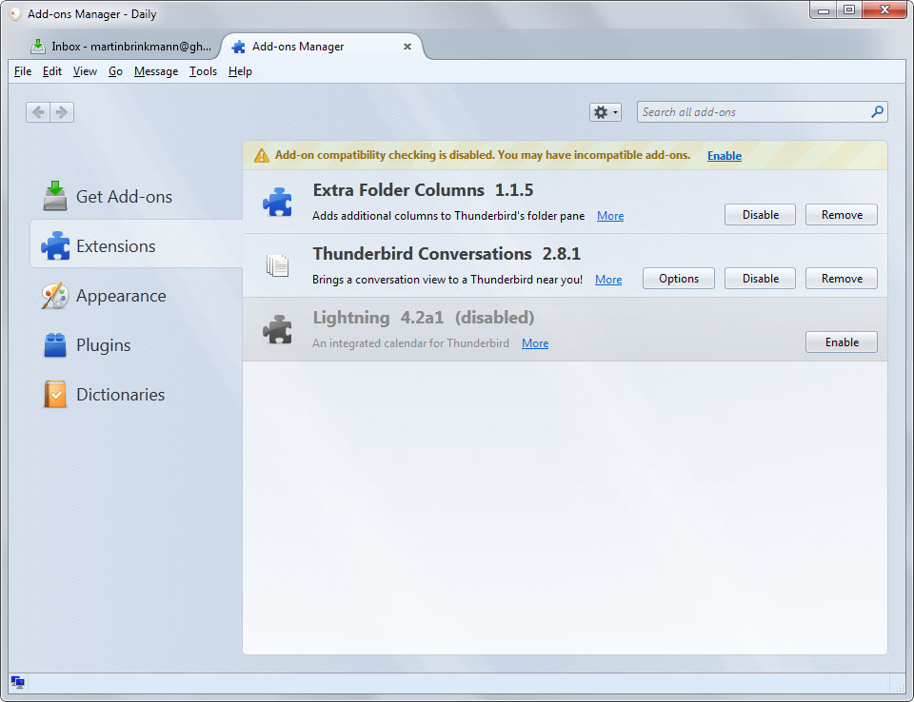Open the Tools menu

coord(203,71)
